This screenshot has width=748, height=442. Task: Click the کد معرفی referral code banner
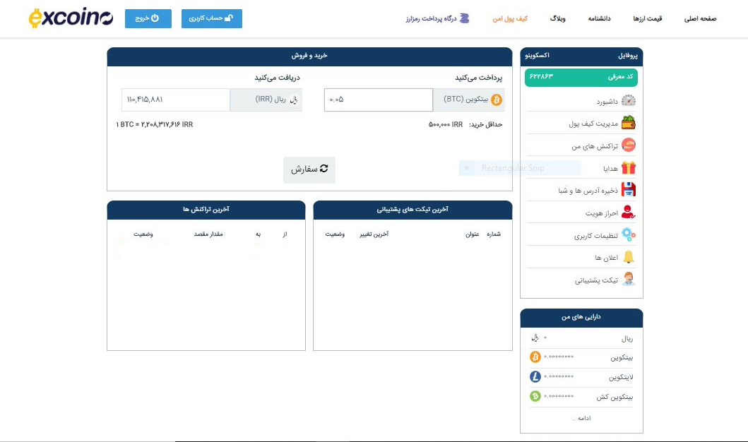pos(581,77)
